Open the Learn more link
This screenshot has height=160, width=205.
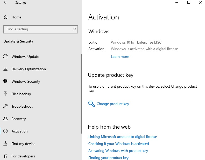pyautogui.click(x=120, y=57)
